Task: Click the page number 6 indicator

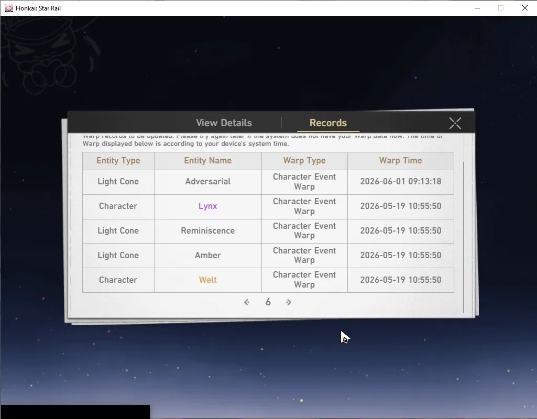Action: point(268,302)
